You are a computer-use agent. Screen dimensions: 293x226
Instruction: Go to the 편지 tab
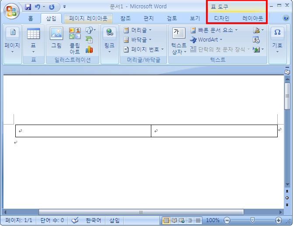click(x=149, y=18)
